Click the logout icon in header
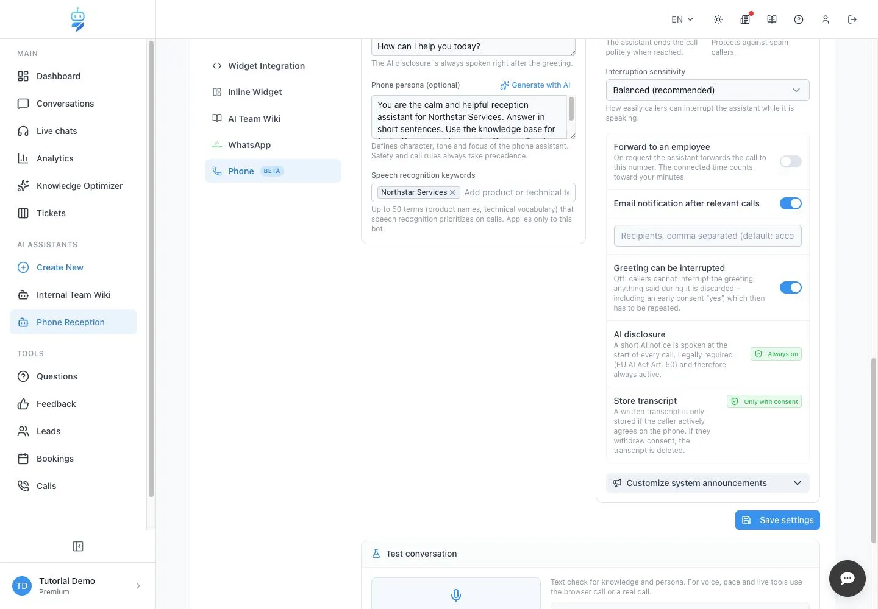 (852, 19)
